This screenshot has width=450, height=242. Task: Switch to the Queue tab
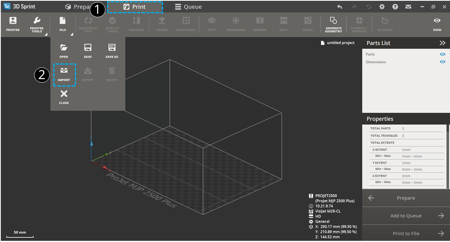click(189, 7)
